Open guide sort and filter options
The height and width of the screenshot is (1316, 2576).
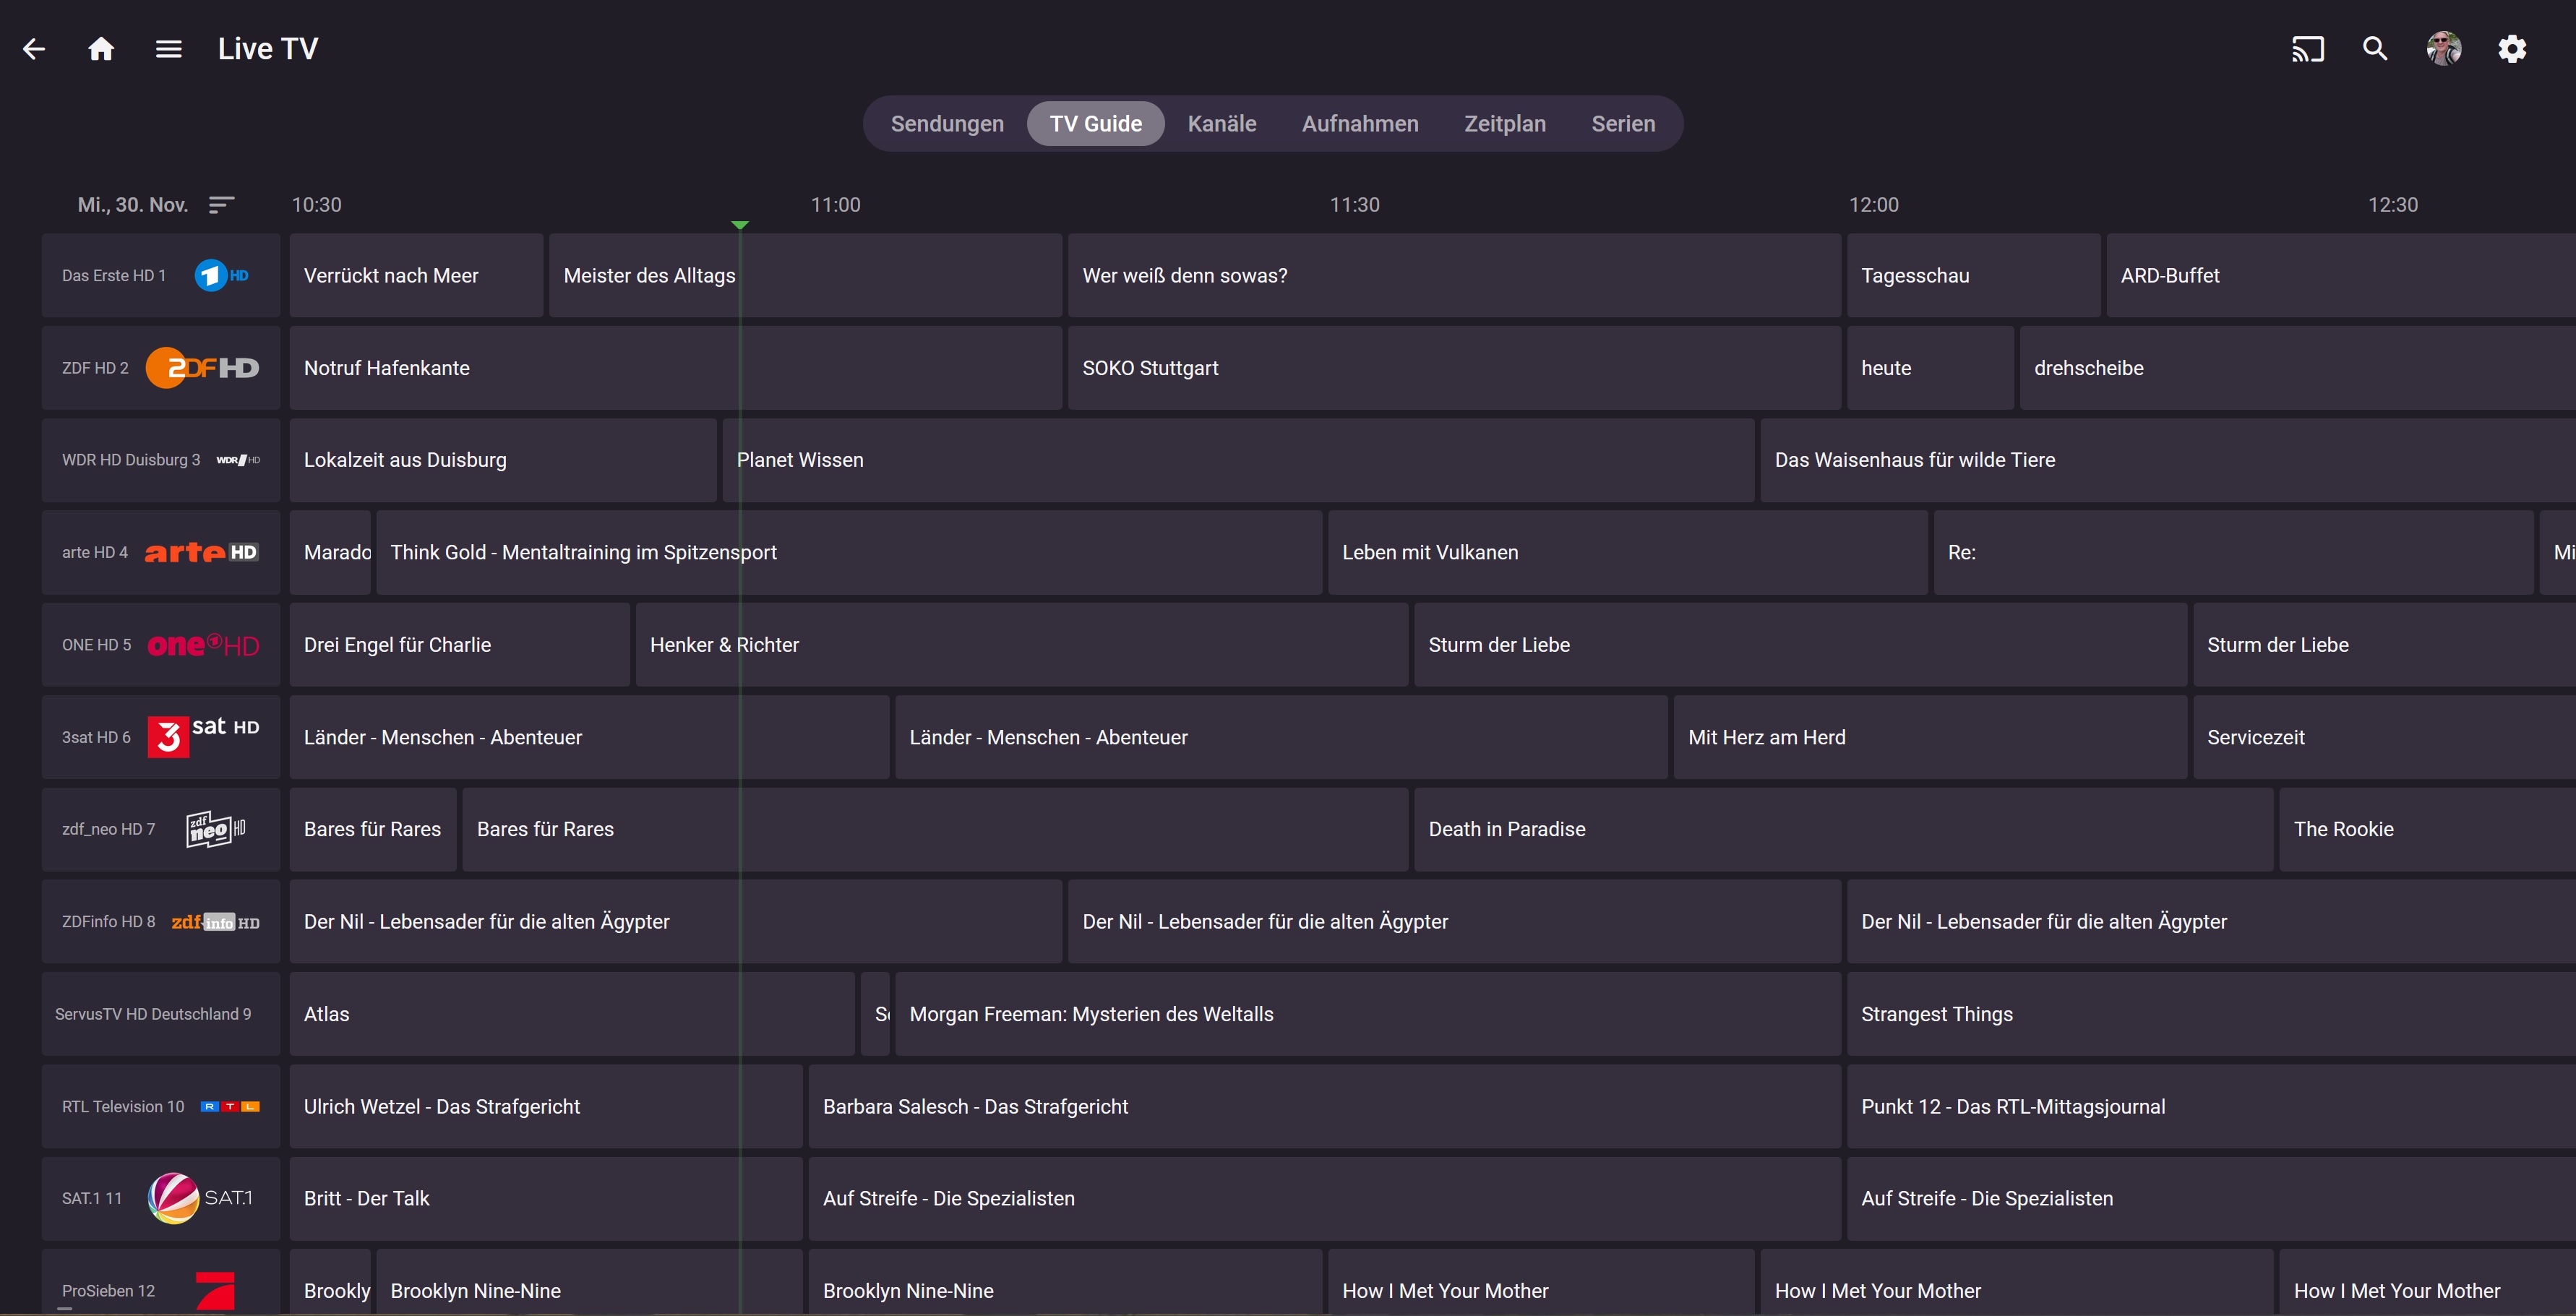[x=221, y=205]
